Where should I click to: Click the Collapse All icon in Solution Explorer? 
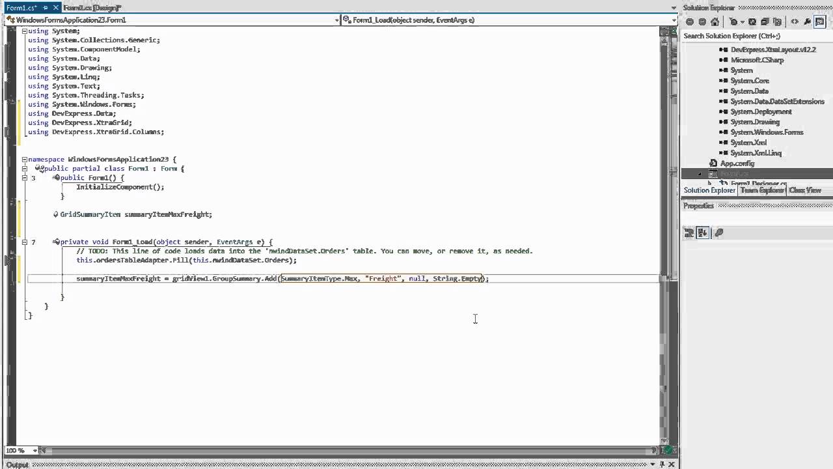[765, 22]
